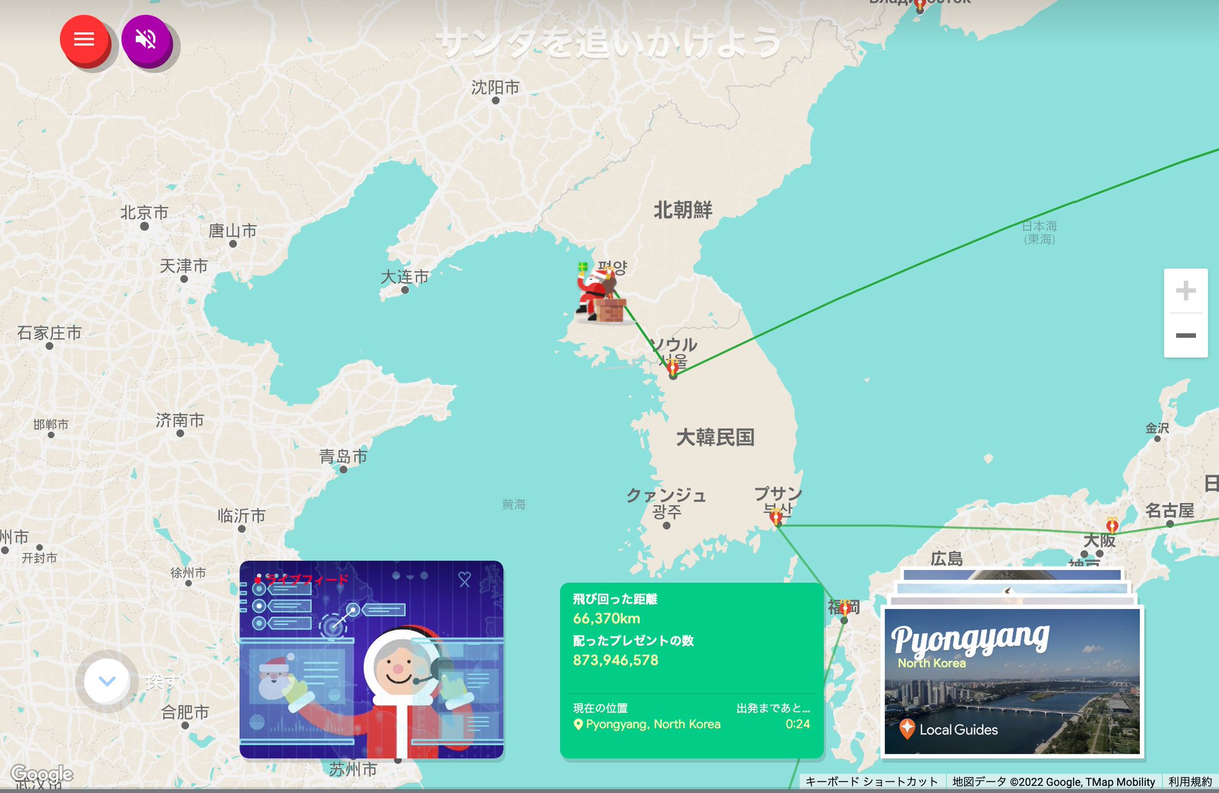This screenshot has height=793, width=1219.
Task: Click the location pin beside Pyongyang, North Korea
Action: (x=577, y=725)
